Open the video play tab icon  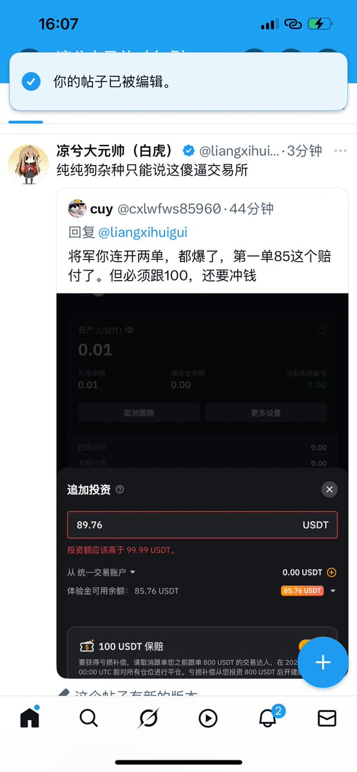click(x=208, y=719)
